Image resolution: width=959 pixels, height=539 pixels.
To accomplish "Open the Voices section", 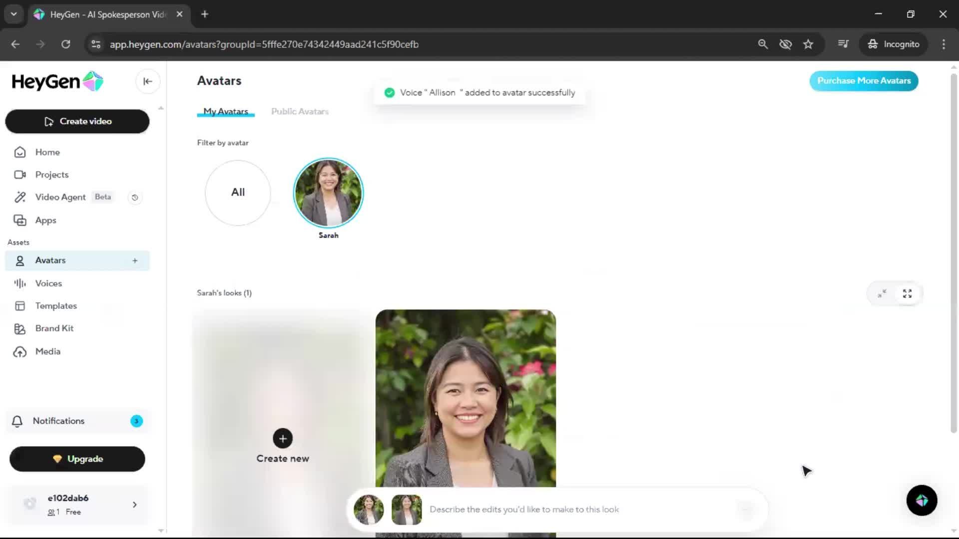I will click(48, 283).
